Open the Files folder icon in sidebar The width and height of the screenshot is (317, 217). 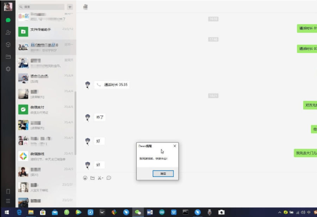(x=8, y=57)
